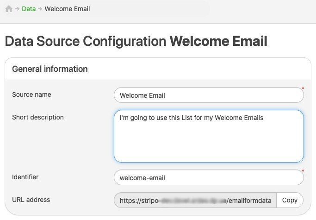Edit the Short description text area

209,136
